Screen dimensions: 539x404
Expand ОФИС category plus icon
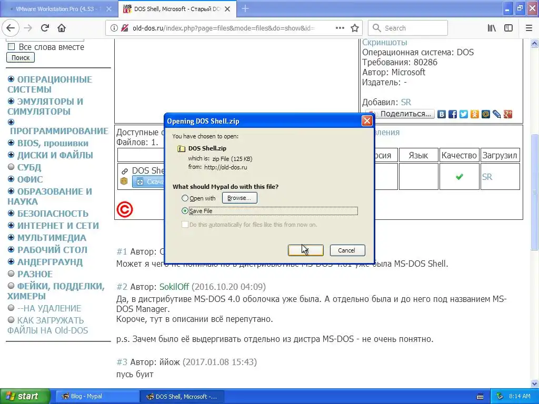click(11, 179)
